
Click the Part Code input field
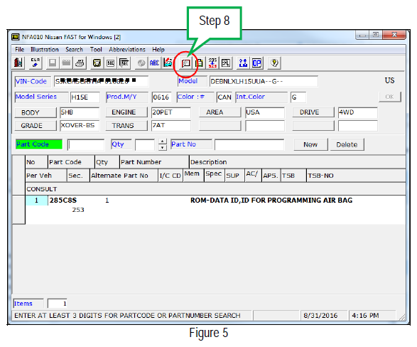(x=86, y=145)
